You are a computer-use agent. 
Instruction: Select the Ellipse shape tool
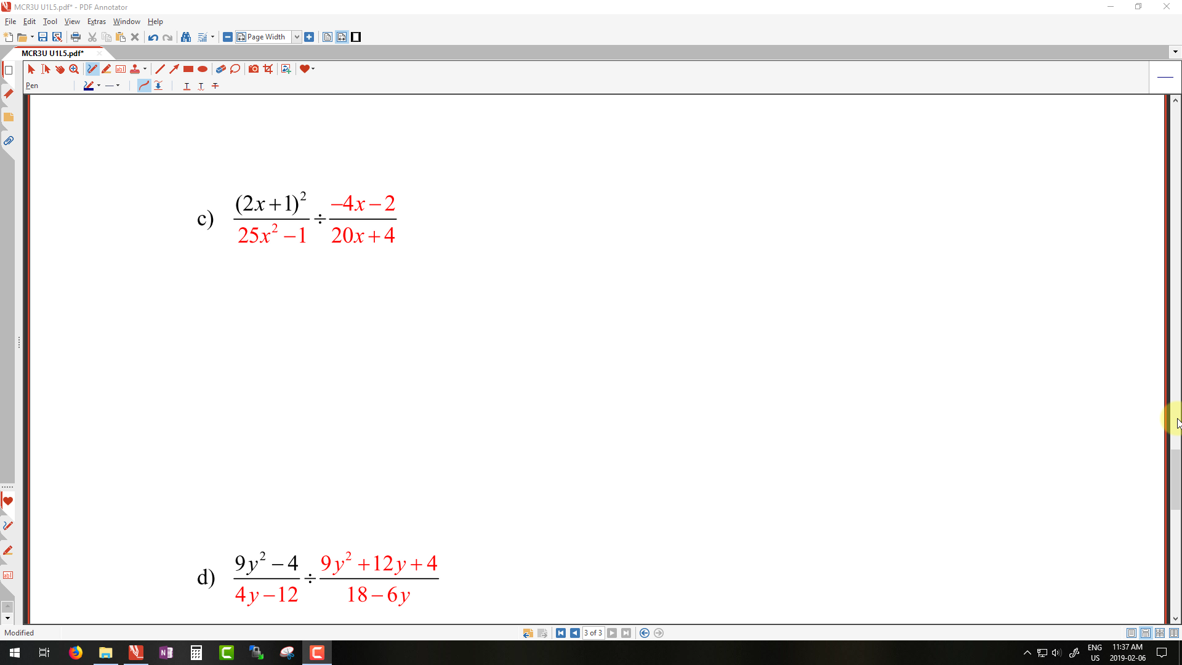click(203, 69)
